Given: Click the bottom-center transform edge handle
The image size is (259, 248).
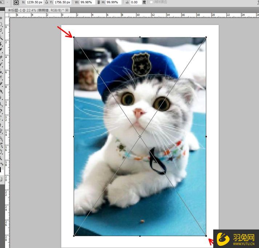Looking at the screenshot, I should point(140,236).
